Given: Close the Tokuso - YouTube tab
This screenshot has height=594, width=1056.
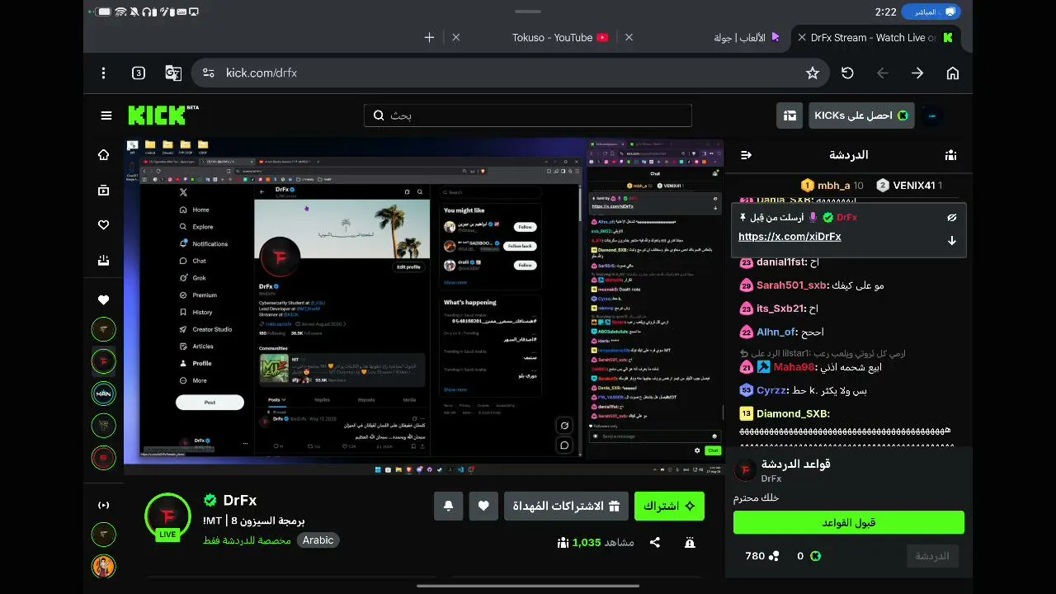Looking at the screenshot, I should [x=455, y=37].
